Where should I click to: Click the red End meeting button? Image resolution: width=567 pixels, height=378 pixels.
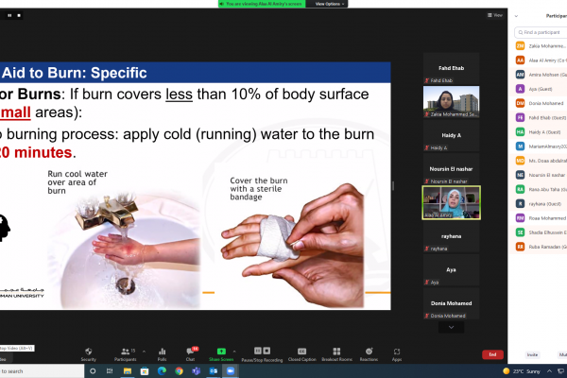(491, 354)
